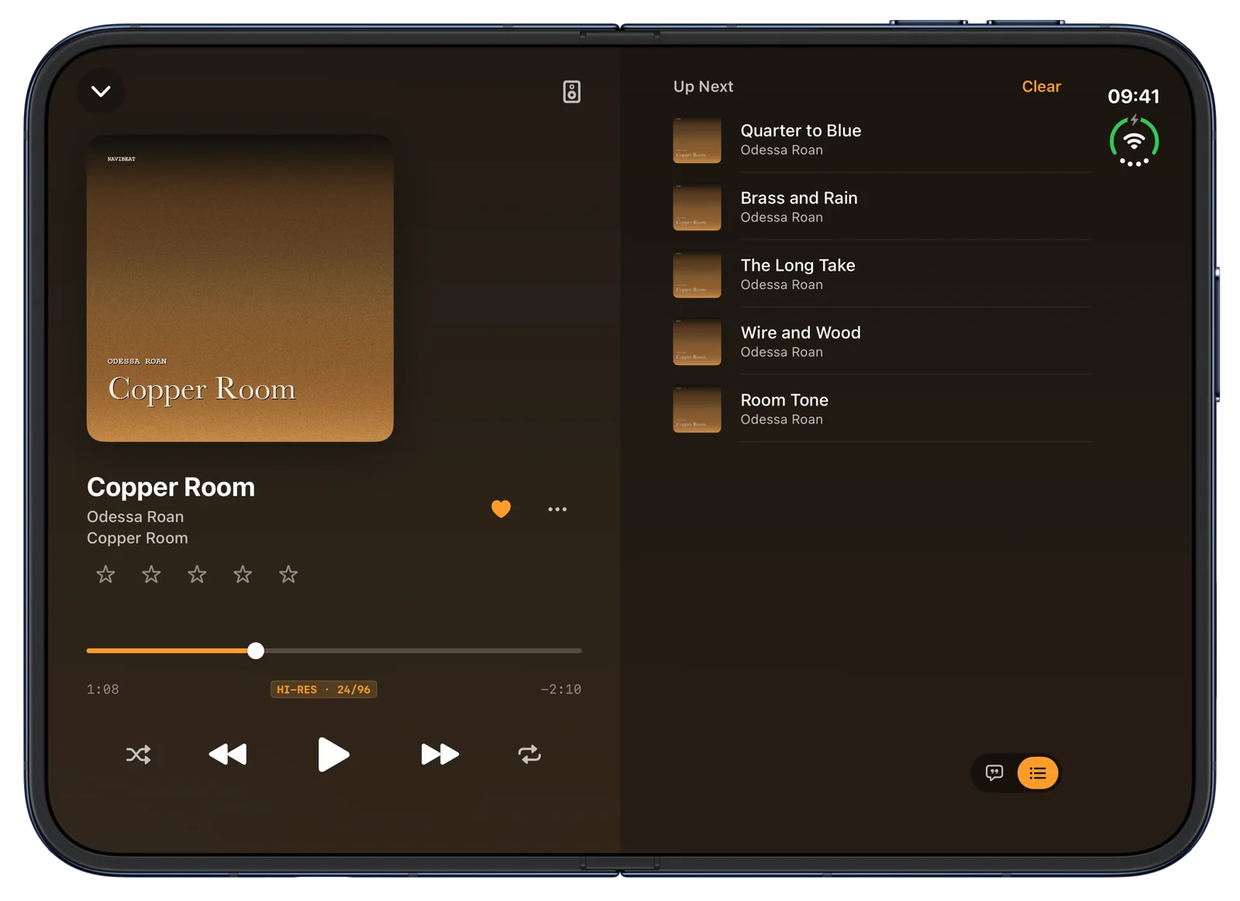This screenshot has height=901, width=1240.
Task: Click the Copper Room track title heading
Action: coord(170,487)
